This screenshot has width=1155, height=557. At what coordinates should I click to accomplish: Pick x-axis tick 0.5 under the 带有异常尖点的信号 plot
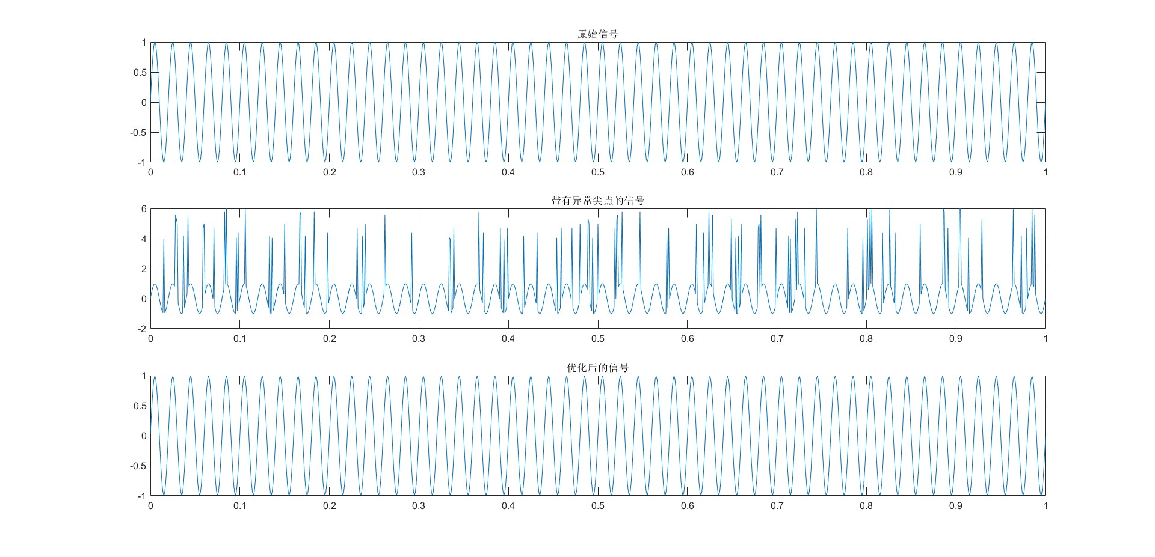point(598,339)
